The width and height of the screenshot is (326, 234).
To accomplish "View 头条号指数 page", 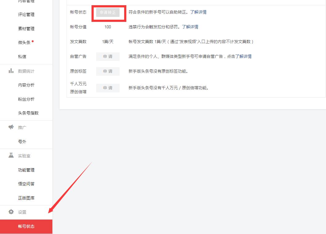I will click(x=28, y=113).
